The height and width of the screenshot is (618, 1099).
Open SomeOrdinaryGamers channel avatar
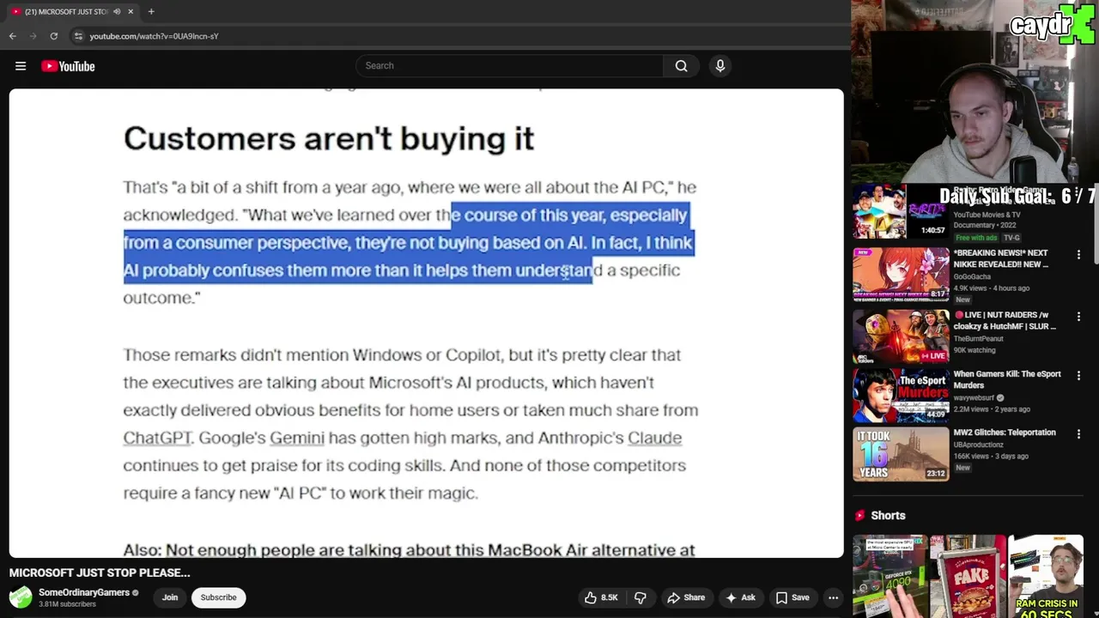click(x=21, y=597)
